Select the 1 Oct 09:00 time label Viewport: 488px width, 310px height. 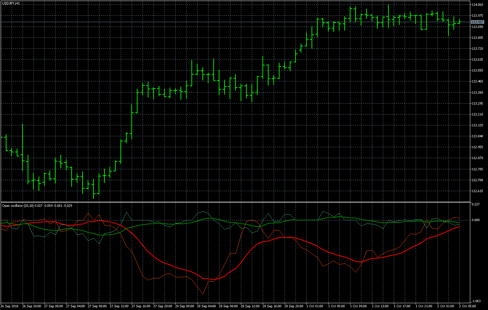point(358,306)
